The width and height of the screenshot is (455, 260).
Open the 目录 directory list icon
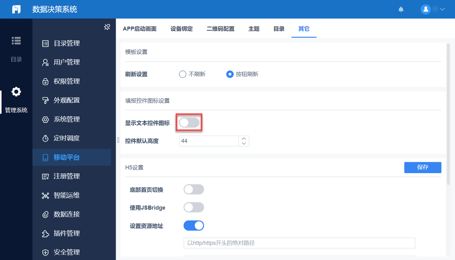(x=16, y=41)
